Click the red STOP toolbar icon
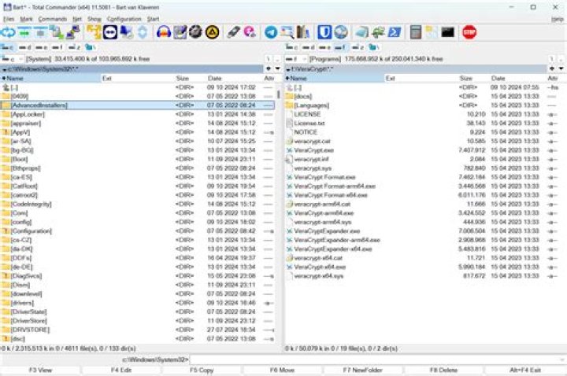567x376 pixels. [469, 32]
